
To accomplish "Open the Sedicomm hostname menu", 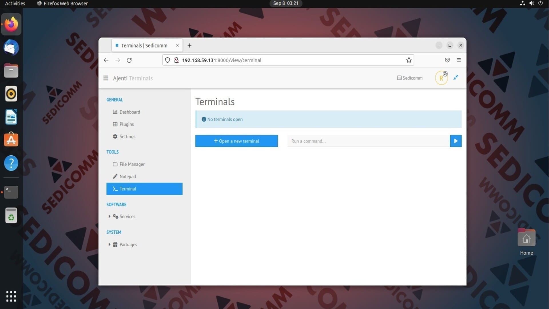I will [x=410, y=78].
